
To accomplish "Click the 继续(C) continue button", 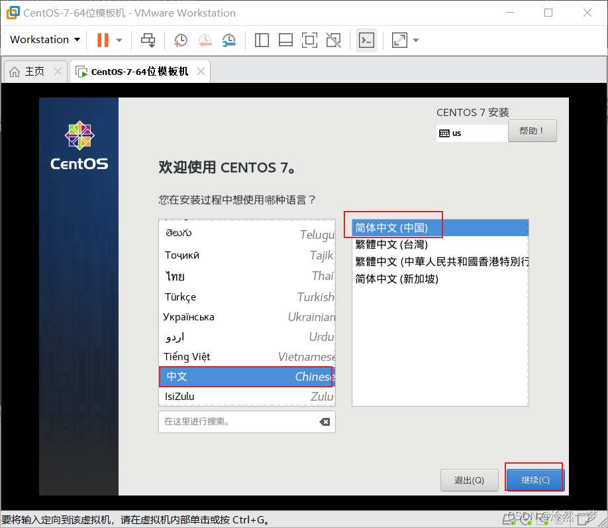I will pyautogui.click(x=535, y=480).
